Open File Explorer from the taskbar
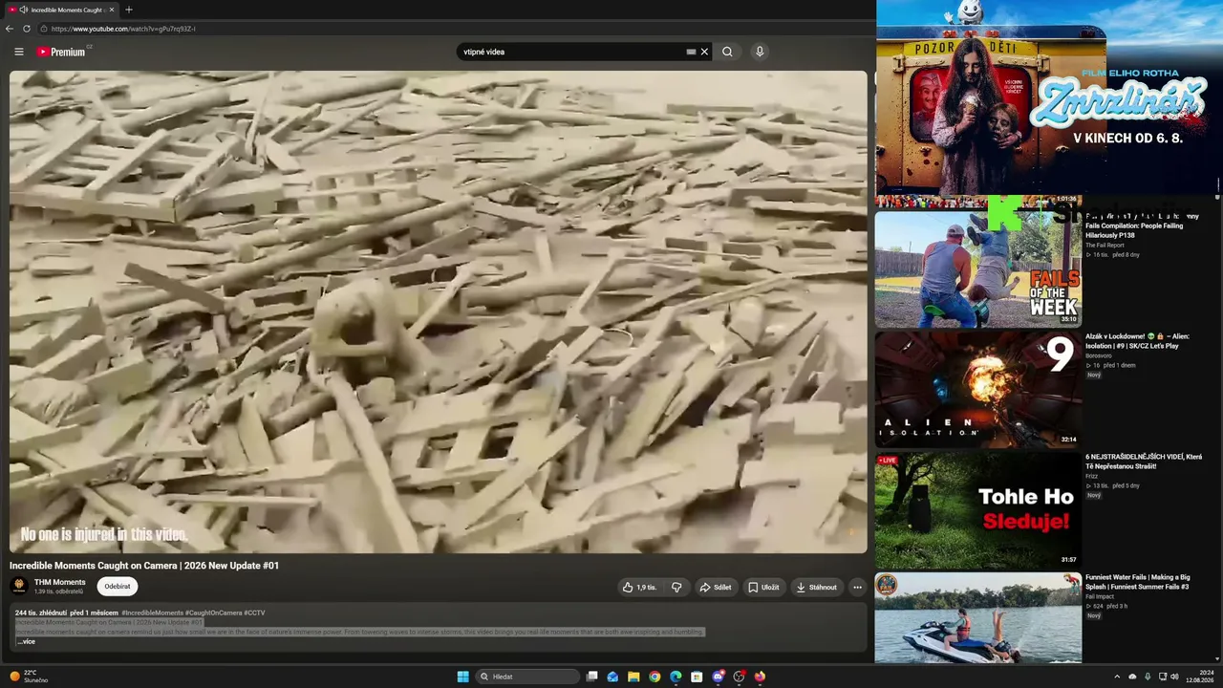Screen dimensions: 1223x688 point(633,677)
